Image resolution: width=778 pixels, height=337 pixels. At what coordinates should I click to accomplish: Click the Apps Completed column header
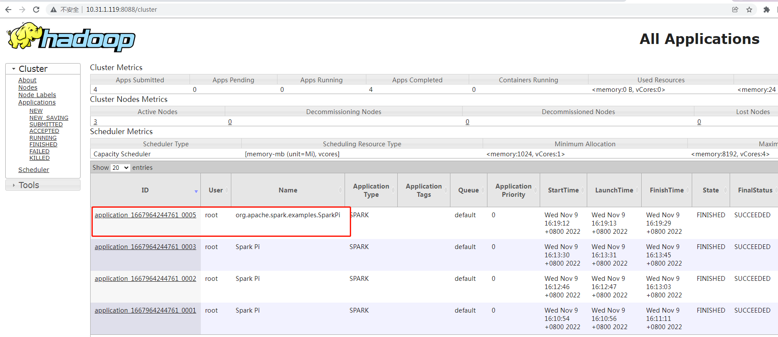tap(417, 80)
